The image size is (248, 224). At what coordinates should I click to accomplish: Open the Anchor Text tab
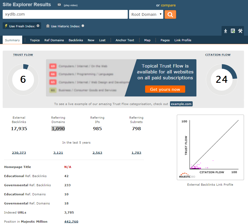point(125,40)
